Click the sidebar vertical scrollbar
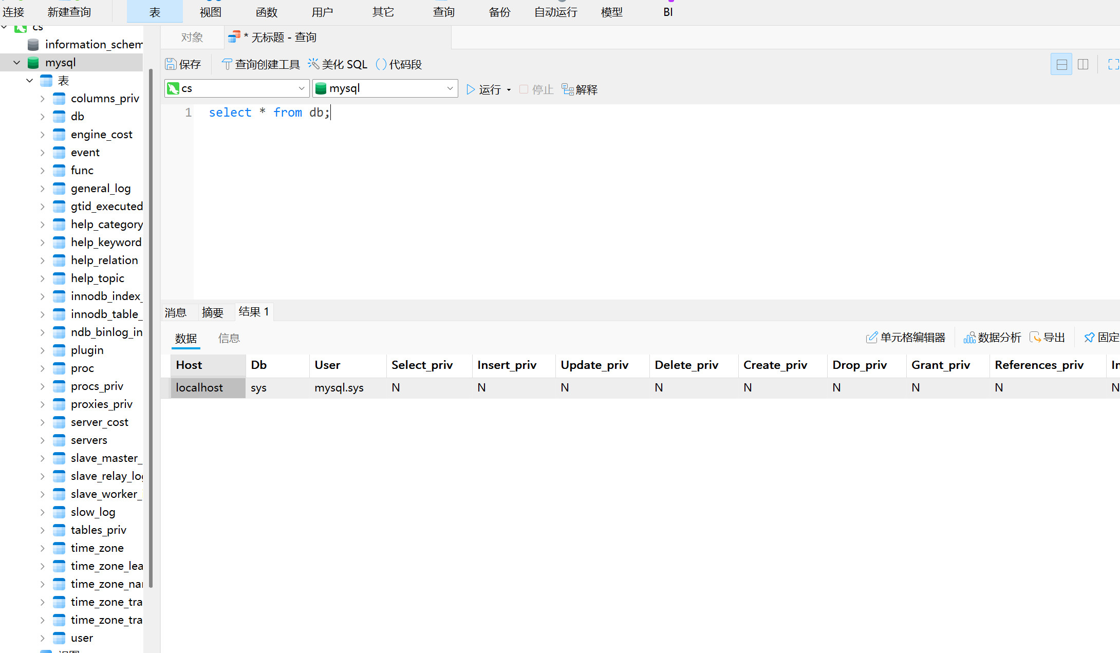The image size is (1120, 653). 151,329
